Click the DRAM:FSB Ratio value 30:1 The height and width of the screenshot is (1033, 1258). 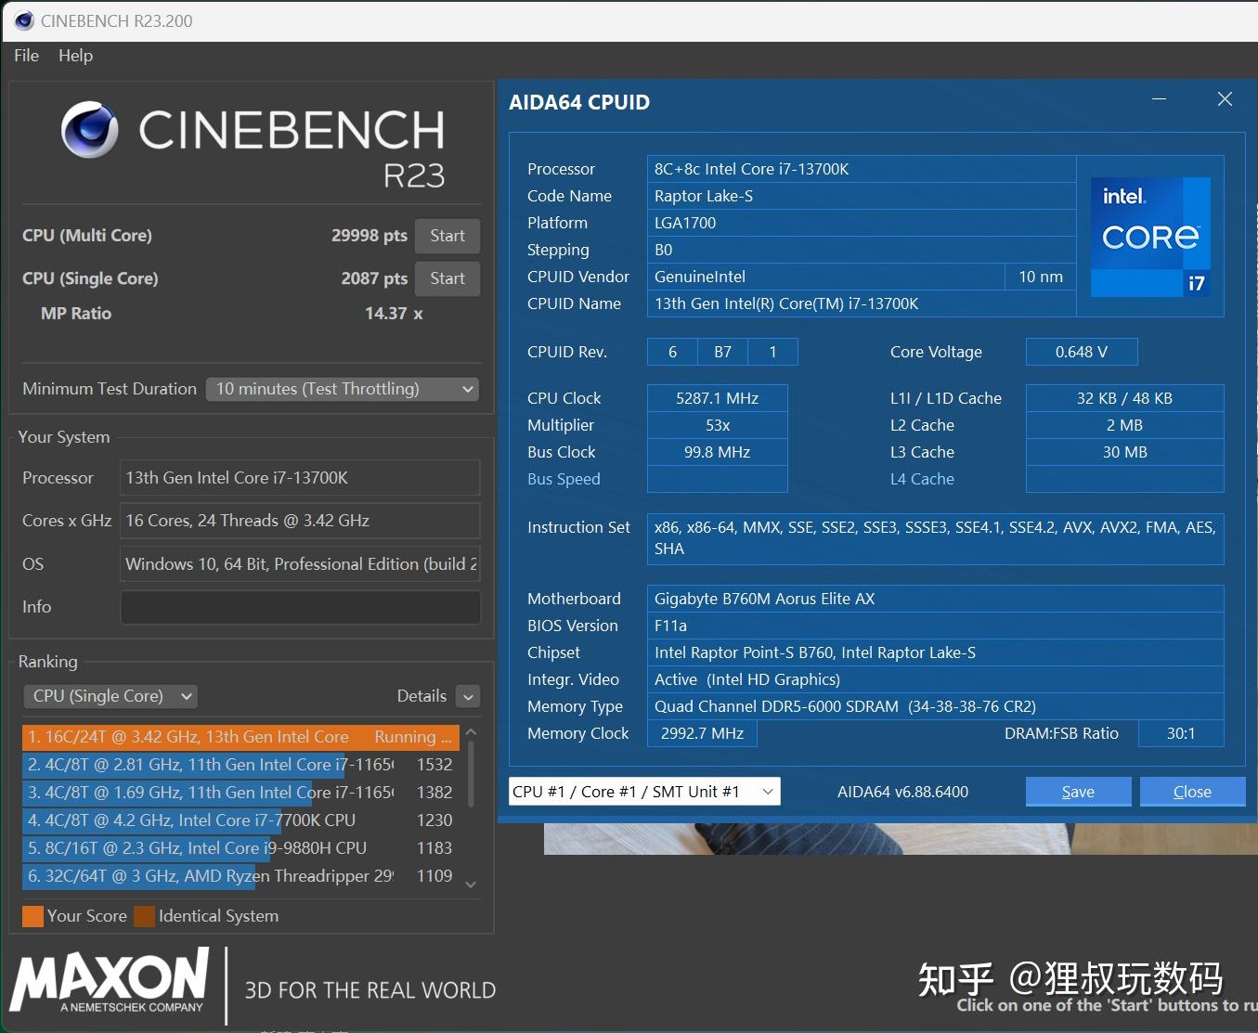[1181, 733]
